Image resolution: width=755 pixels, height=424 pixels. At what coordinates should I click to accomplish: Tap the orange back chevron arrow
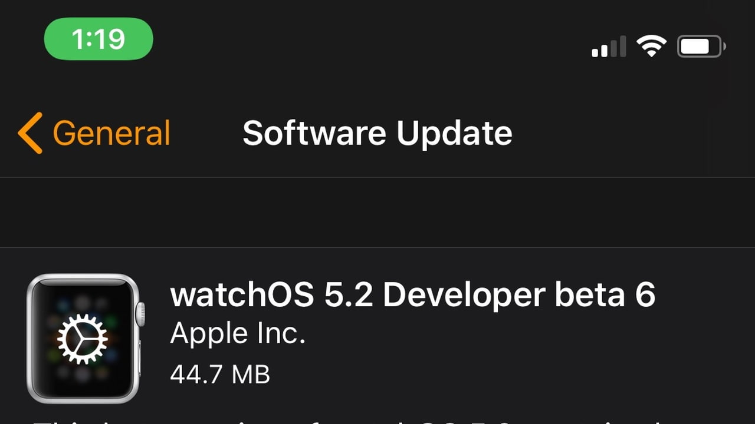(30, 133)
